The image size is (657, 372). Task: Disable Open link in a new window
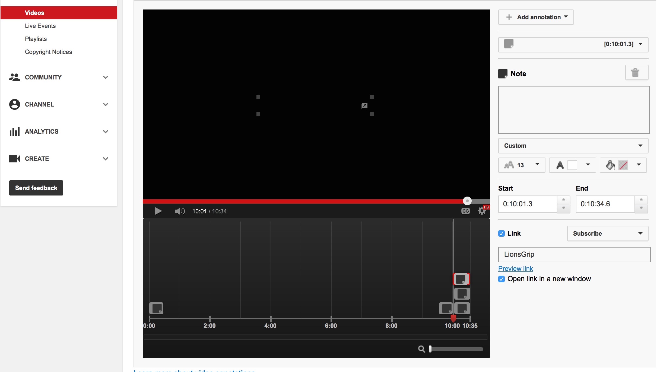pyautogui.click(x=501, y=279)
